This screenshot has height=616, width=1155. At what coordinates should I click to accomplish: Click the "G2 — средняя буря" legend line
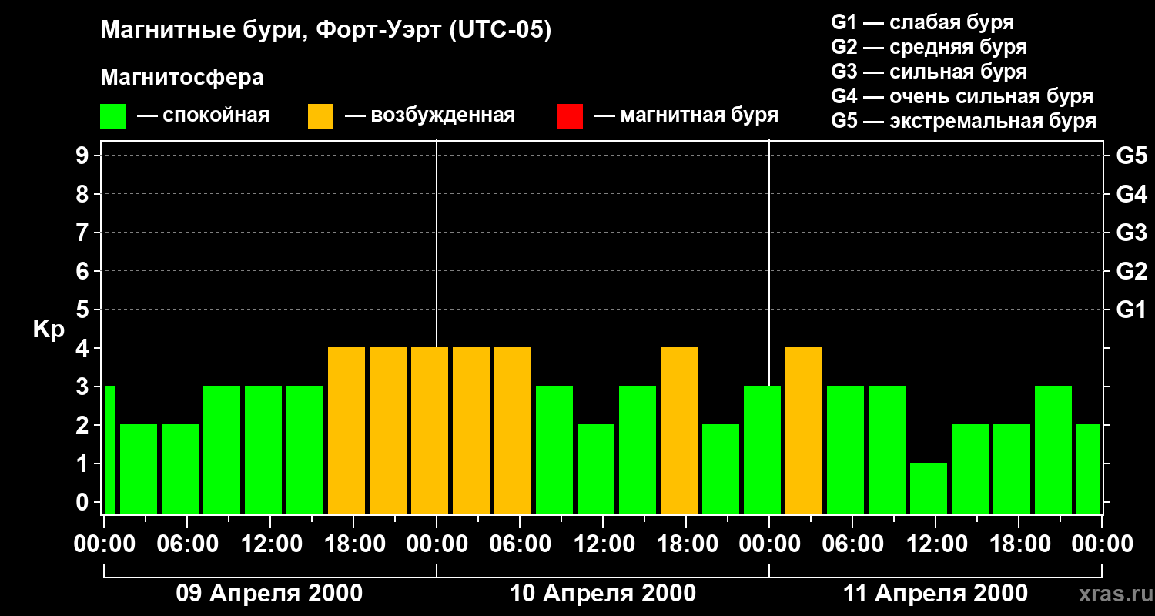tap(929, 47)
